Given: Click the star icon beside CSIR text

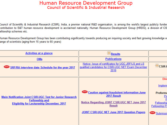Looking at the screenshot, I should 157,66.
